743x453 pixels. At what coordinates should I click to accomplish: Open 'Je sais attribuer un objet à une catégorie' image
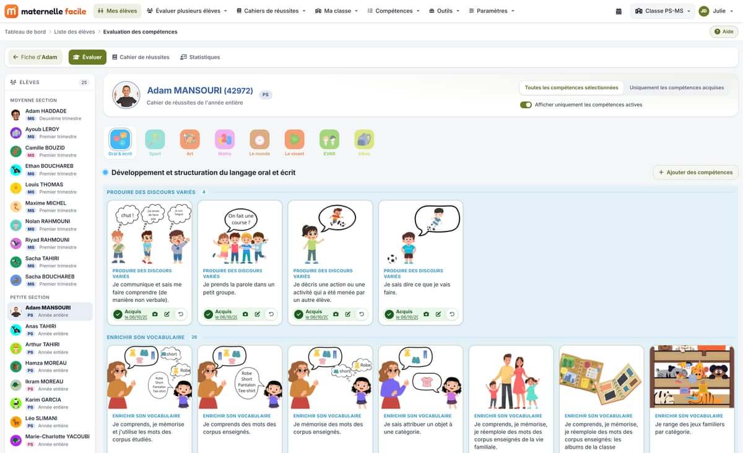[x=420, y=377]
